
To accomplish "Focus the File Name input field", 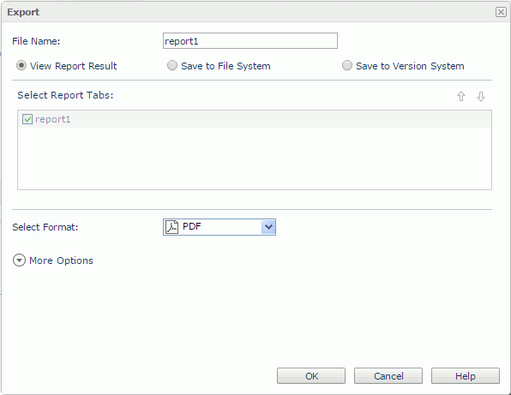I will point(250,41).
